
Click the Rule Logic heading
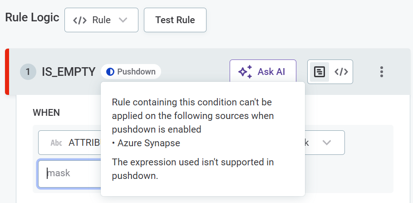(32, 18)
